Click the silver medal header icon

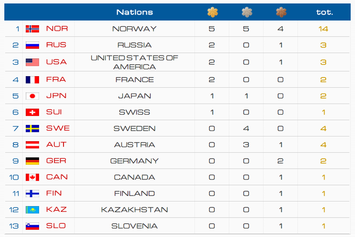coord(246,12)
